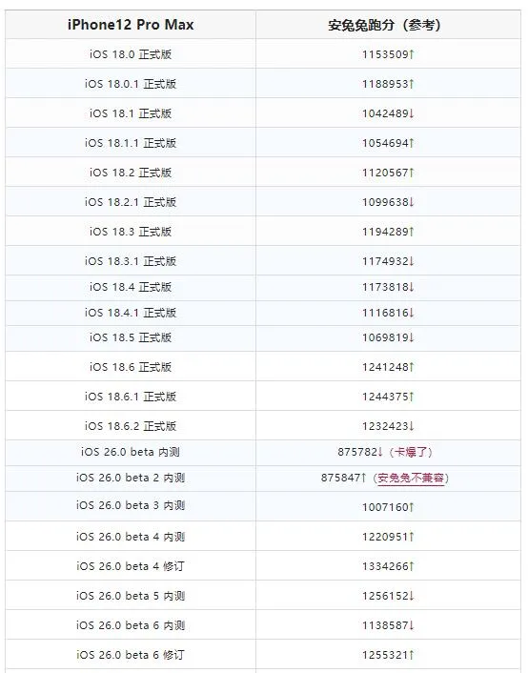Image resolution: width=528 pixels, height=673 pixels.
Task: Click the red down arrow beside 1138587
Action: [411, 625]
